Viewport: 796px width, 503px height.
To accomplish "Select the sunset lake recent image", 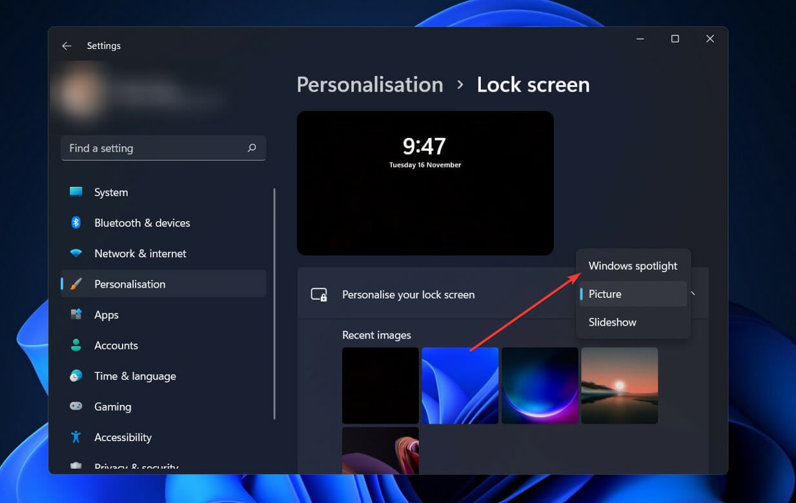I will pos(619,386).
